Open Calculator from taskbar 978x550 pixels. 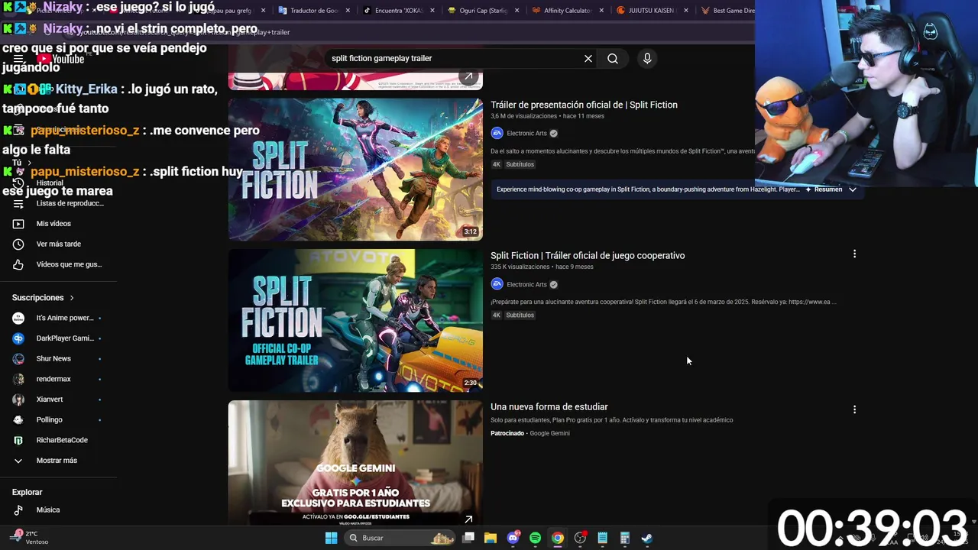tap(624, 538)
